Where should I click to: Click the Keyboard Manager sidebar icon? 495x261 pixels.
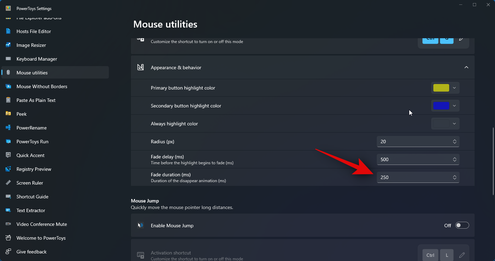pyautogui.click(x=8, y=59)
